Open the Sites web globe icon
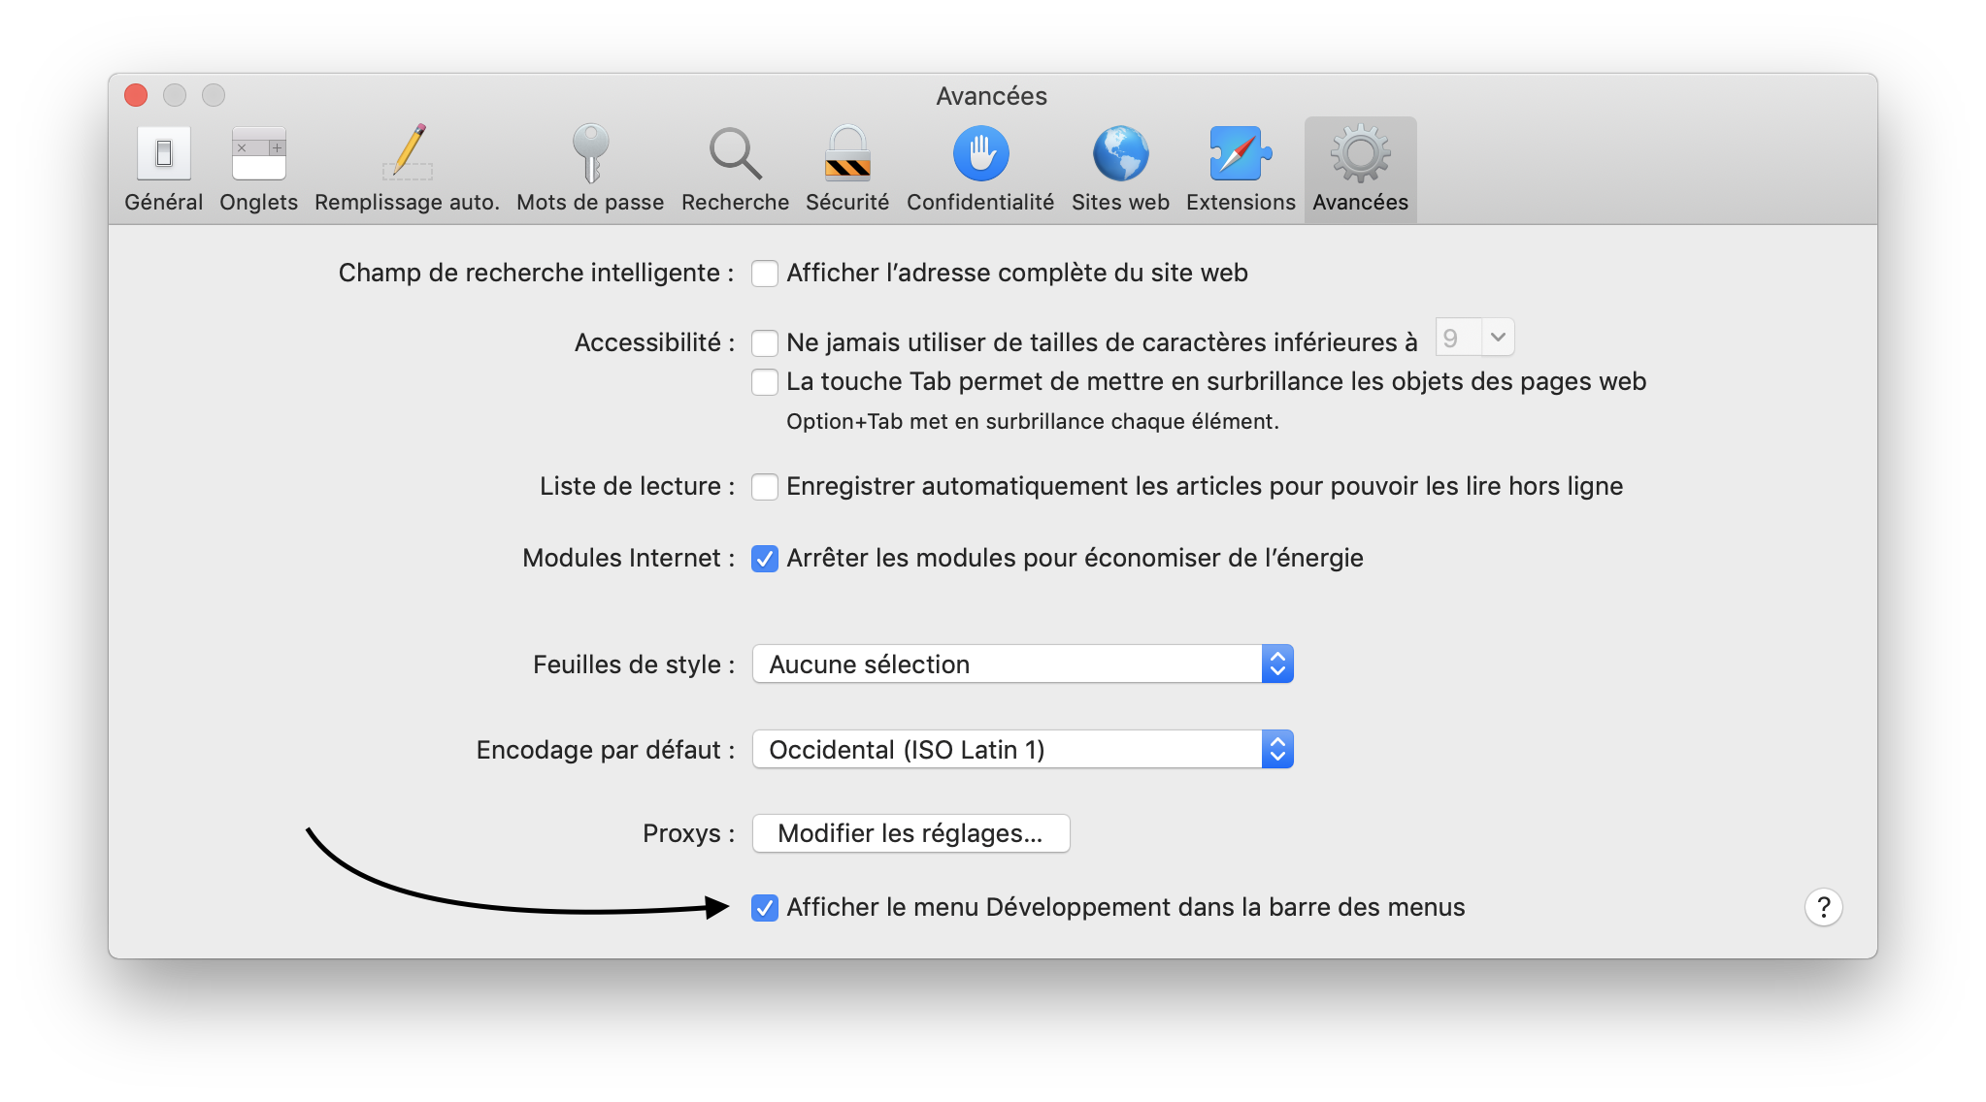1986x1102 pixels. 1120,155
